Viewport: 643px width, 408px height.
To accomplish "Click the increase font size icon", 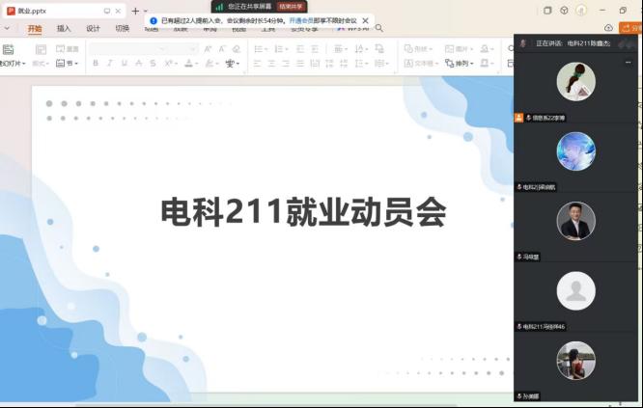I will click(208, 48).
